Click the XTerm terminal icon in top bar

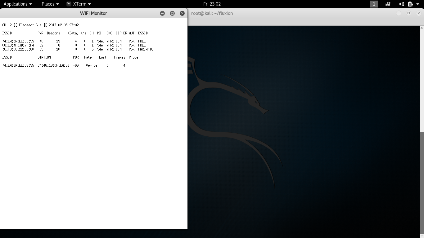69,4
